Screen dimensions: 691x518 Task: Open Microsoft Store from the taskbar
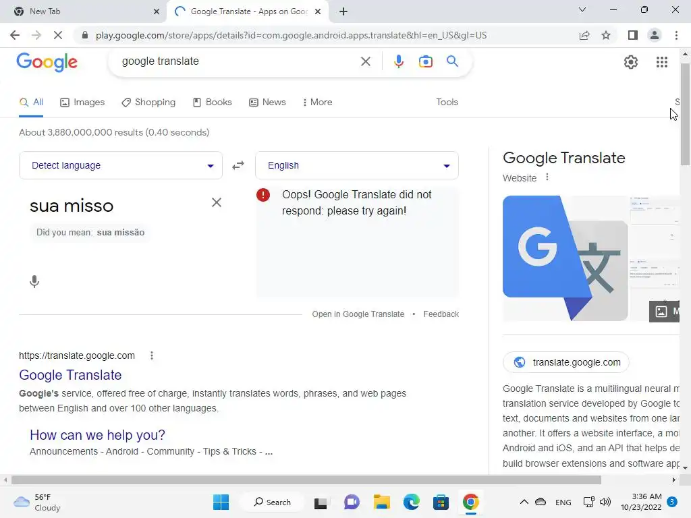pos(441,502)
